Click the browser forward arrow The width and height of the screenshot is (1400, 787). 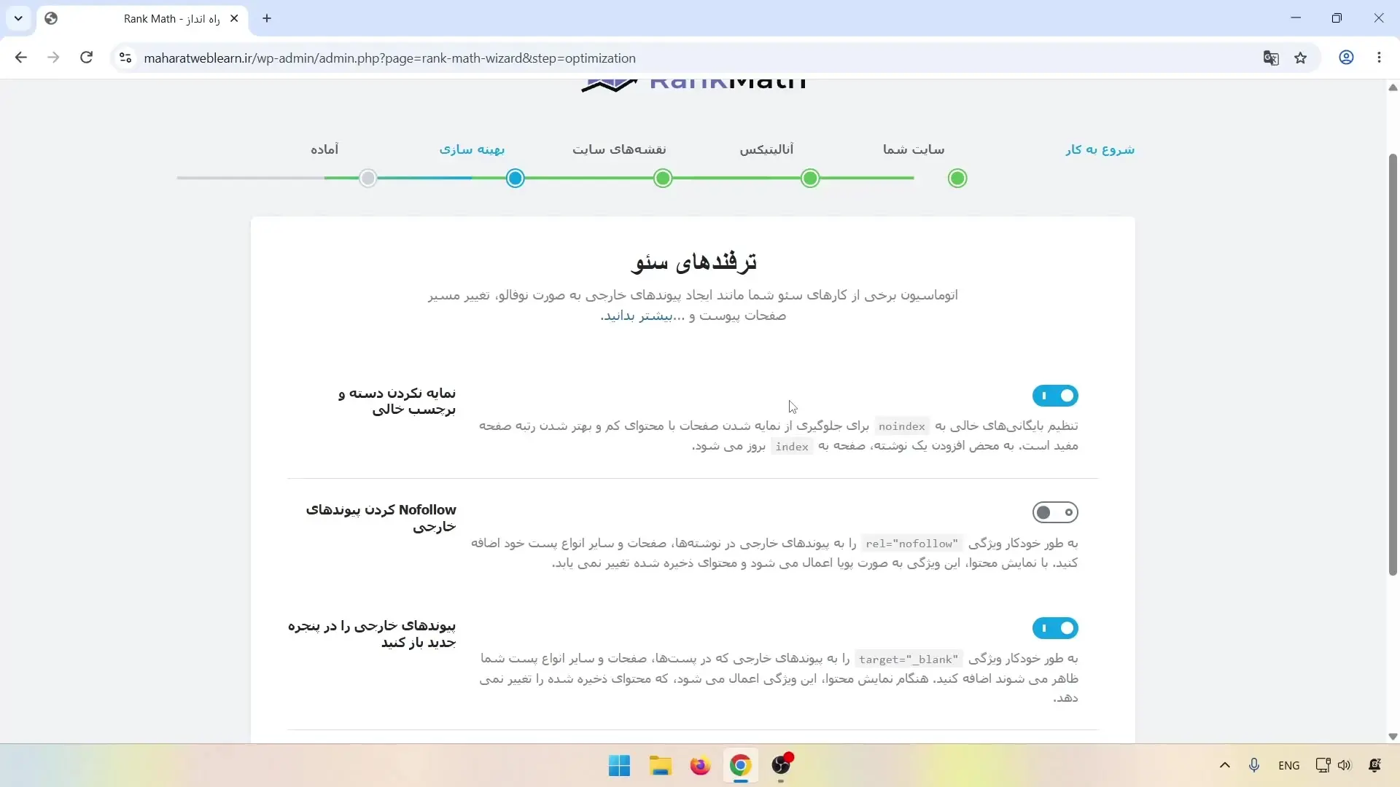point(53,58)
